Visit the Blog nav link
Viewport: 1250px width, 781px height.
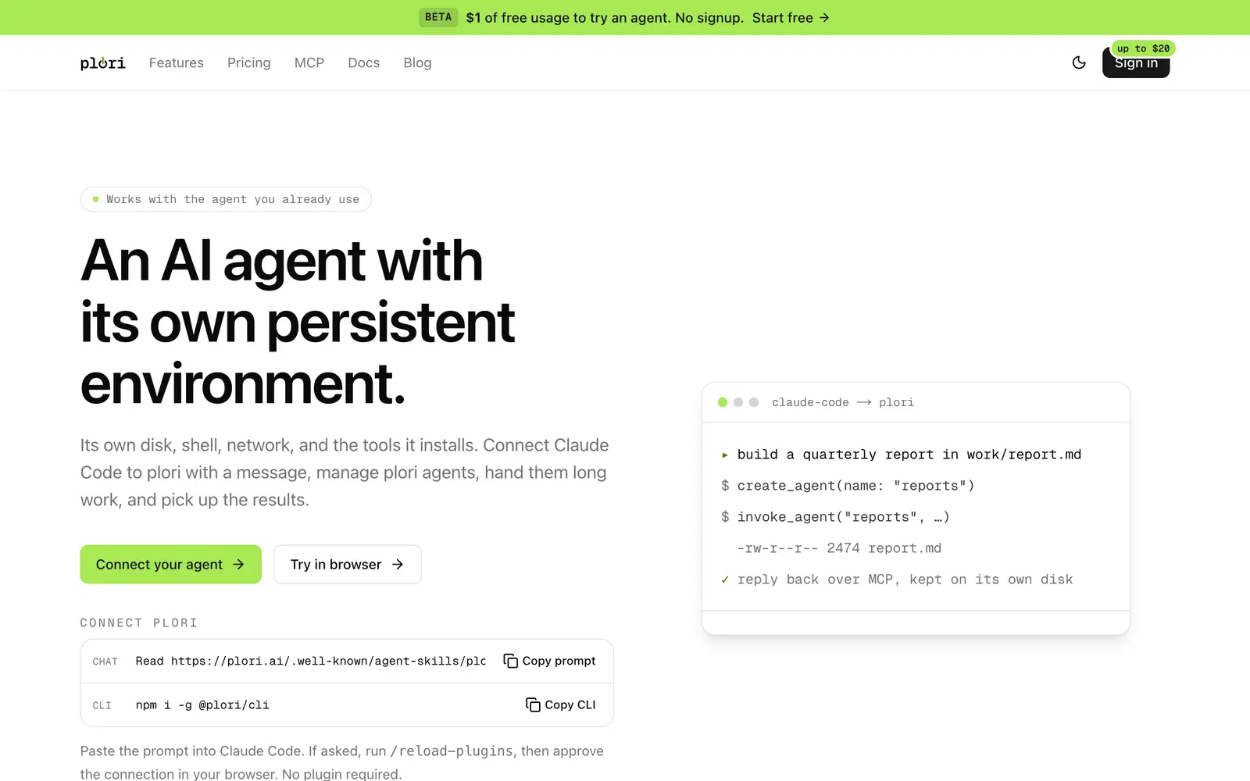click(417, 62)
